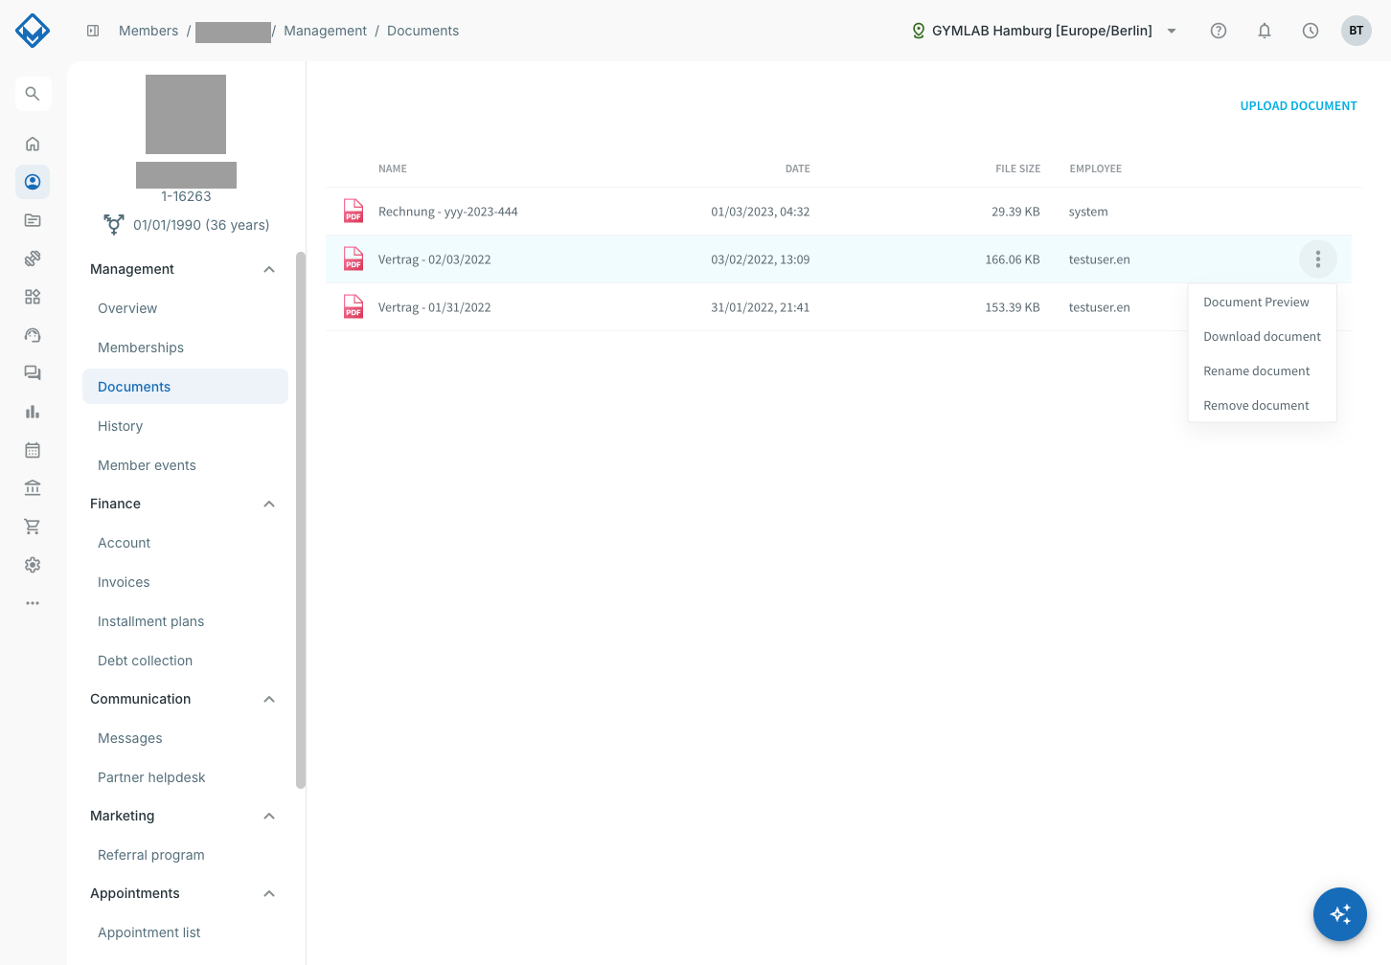
Task: Open the notifications bell
Action: [x=1265, y=31]
